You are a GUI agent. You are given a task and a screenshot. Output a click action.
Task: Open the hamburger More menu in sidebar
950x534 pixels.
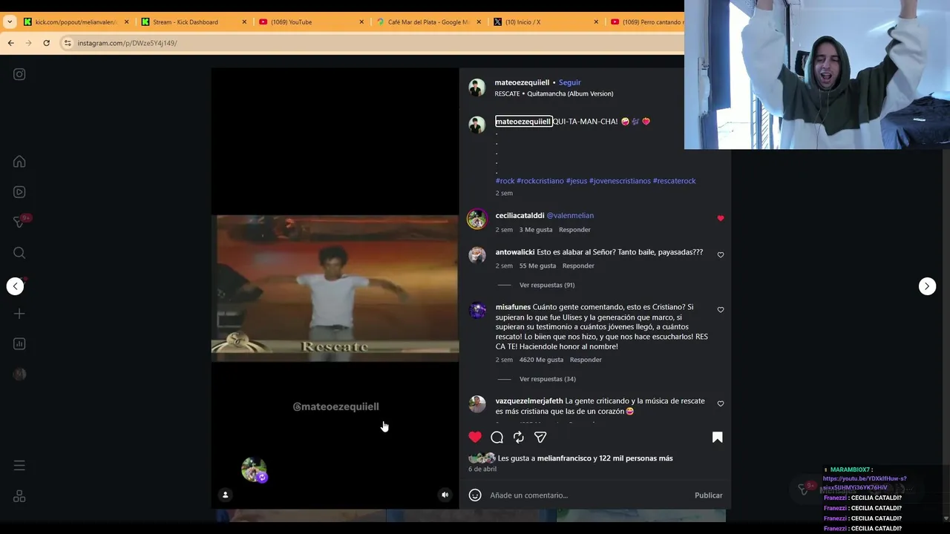[19, 466]
